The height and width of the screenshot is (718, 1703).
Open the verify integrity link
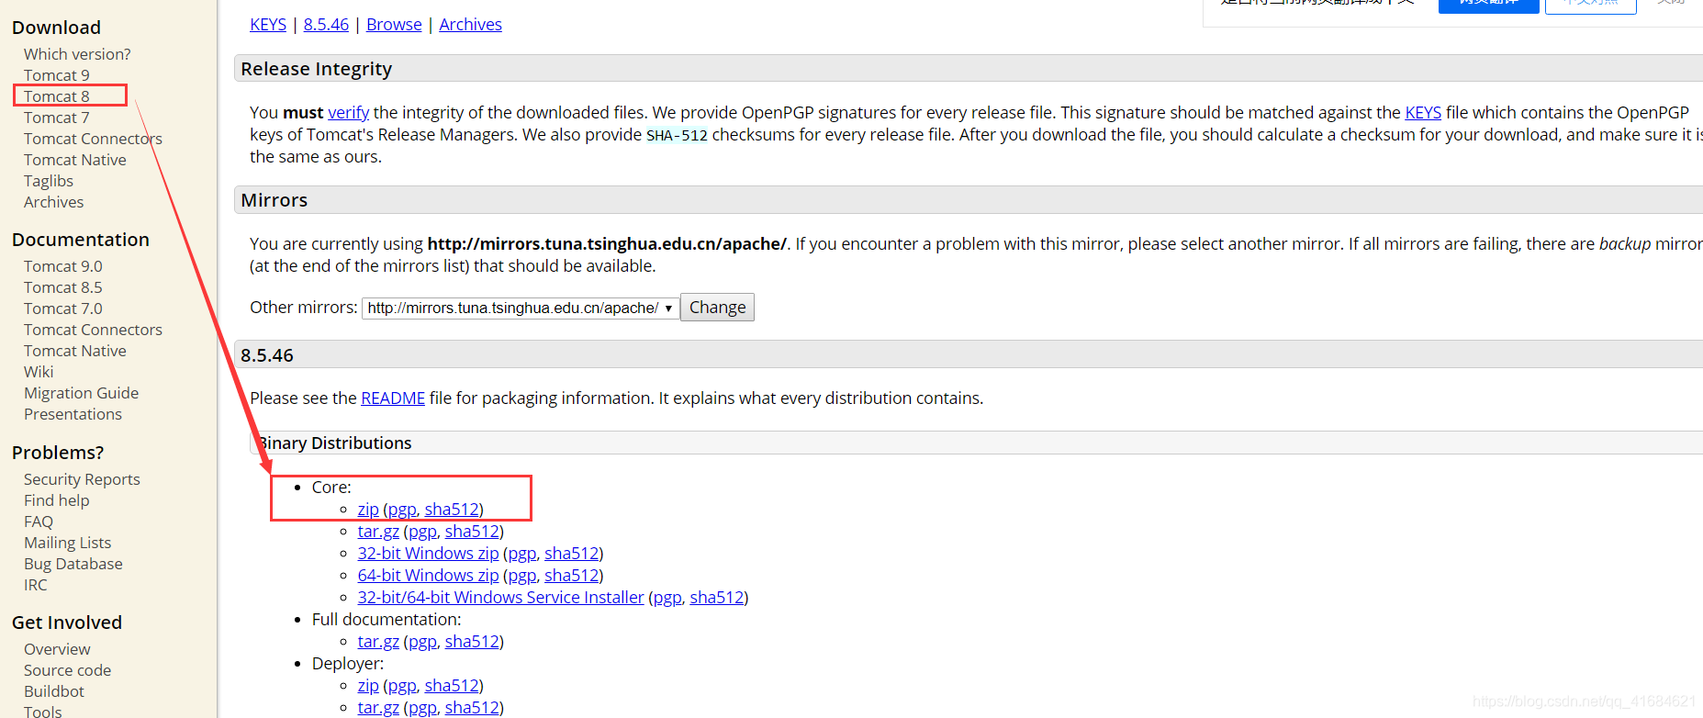coord(349,113)
